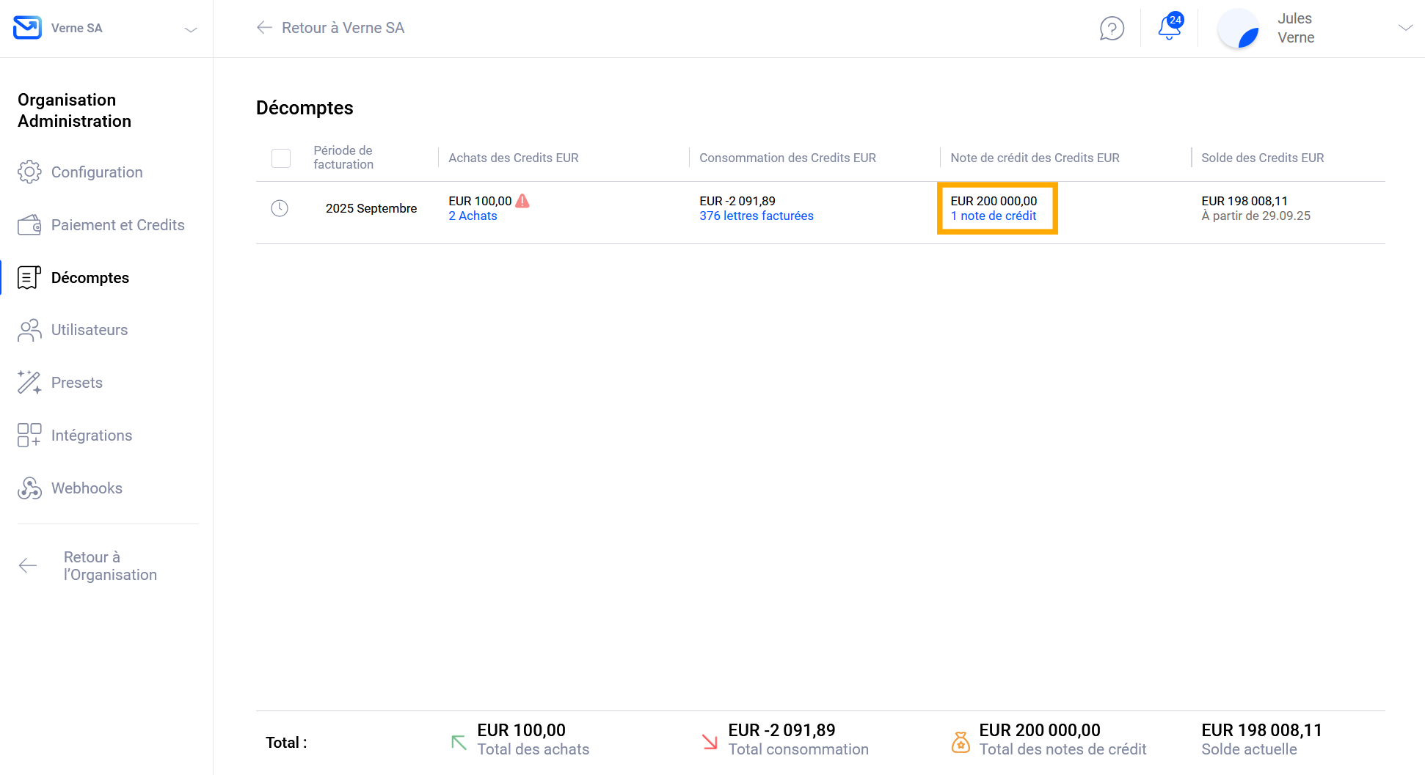The height and width of the screenshot is (775, 1425).
Task: Click the red warning icon beside EUR 100,00
Action: coord(522,201)
